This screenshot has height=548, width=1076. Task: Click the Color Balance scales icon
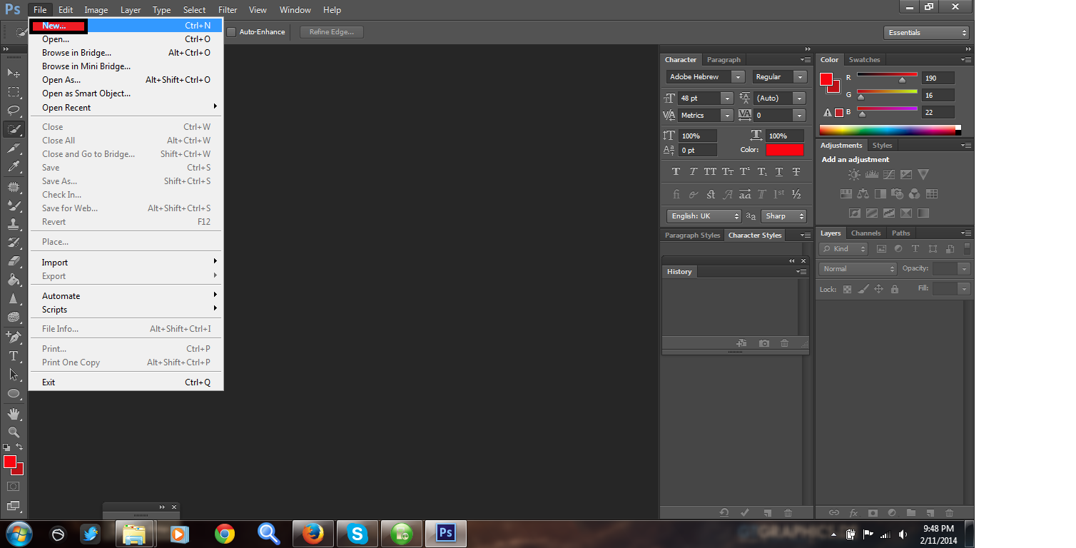(x=863, y=193)
